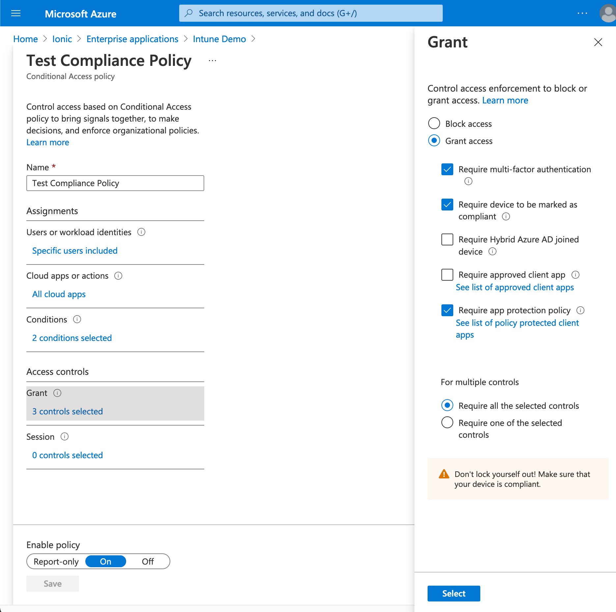Click the info icon beside Conditions
Screen dimensions: 616x612
[x=77, y=319]
